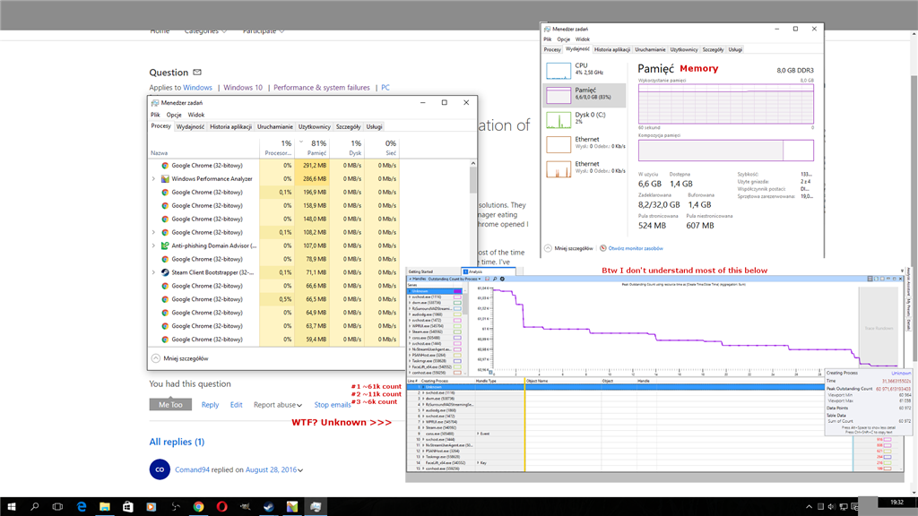Click the Me Too button
The width and height of the screenshot is (918, 516).
[x=170, y=405]
